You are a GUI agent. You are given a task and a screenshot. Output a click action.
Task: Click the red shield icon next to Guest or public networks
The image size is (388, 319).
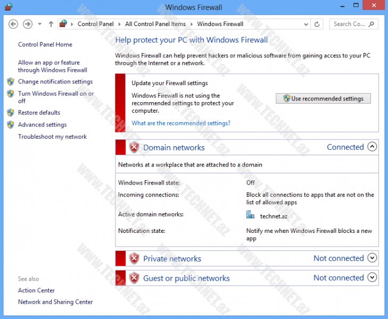(x=134, y=278)
